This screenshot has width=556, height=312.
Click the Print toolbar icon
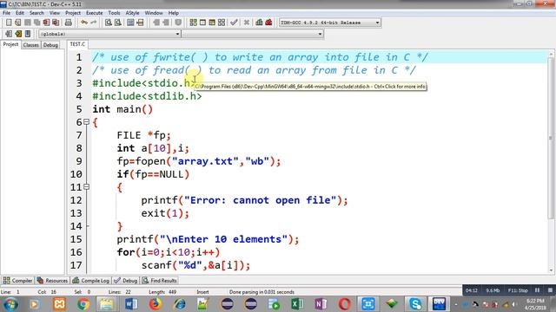tap(69, 23)
